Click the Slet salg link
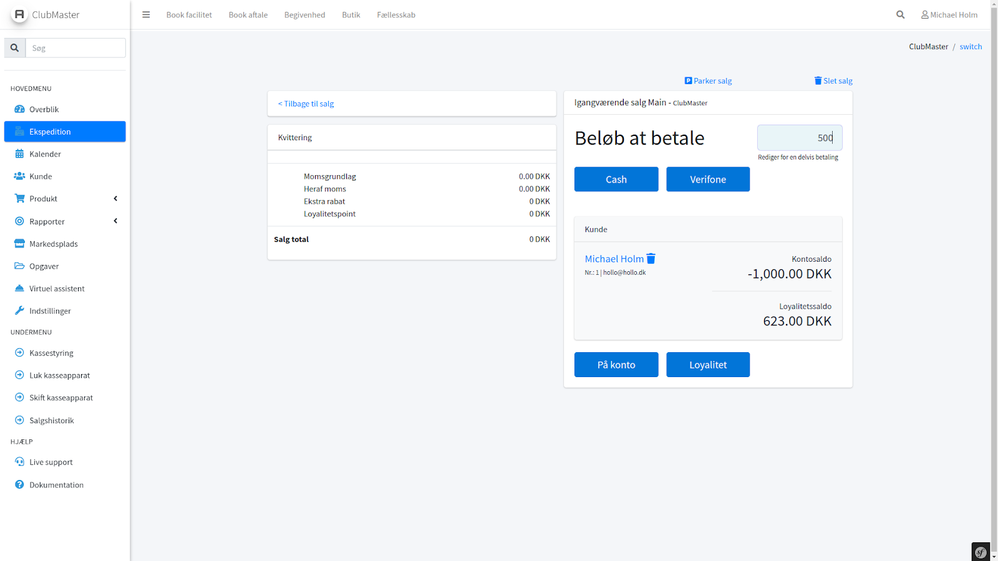998x561 pixels. click(x=833, y=81)
